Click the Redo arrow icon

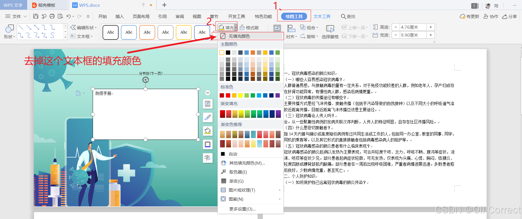(x=79, y=16)
